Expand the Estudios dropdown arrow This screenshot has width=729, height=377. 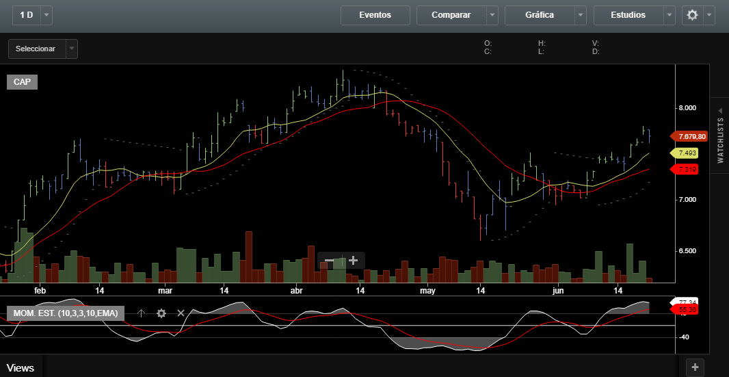tap(670, 15)
